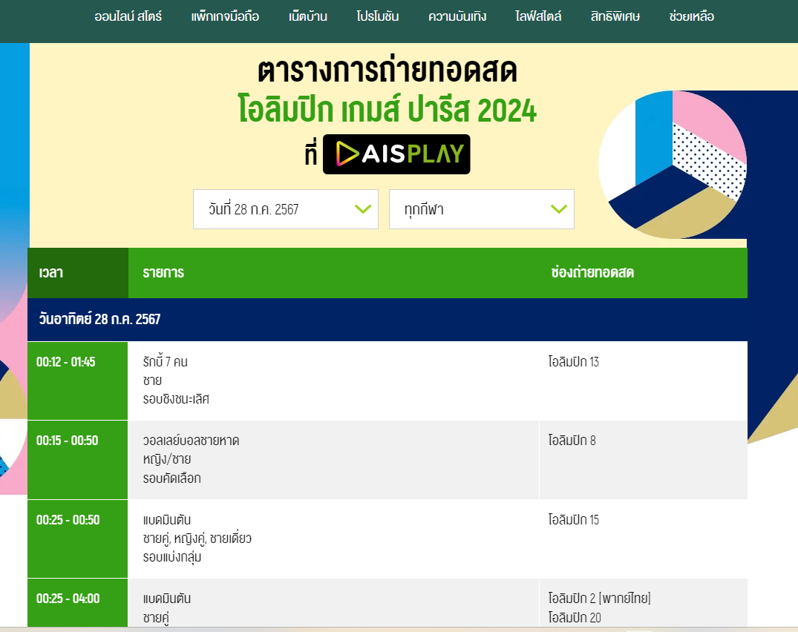Click the รายการ column header
Screen dimensions: 798x632
[x=163, y=272]
